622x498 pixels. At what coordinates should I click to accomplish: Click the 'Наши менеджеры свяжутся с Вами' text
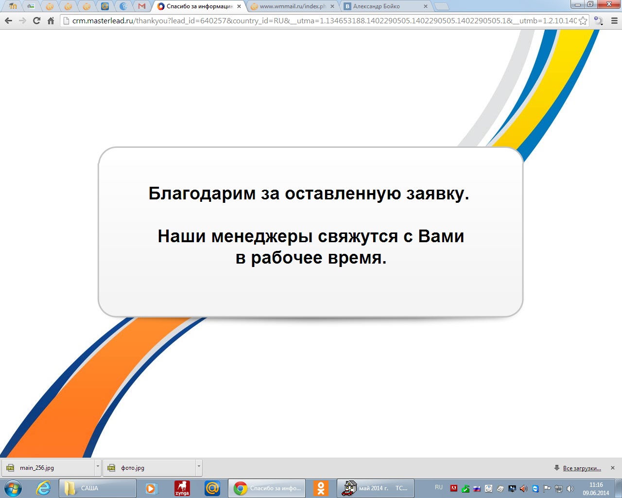click(311, 236)
